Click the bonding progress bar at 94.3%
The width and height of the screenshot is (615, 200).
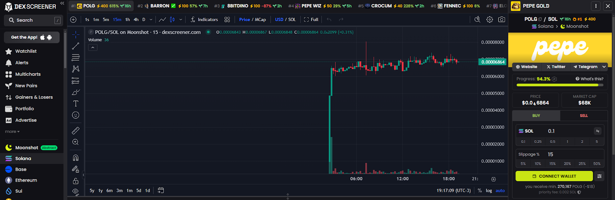pyautogui.click(x=560, y=85)
